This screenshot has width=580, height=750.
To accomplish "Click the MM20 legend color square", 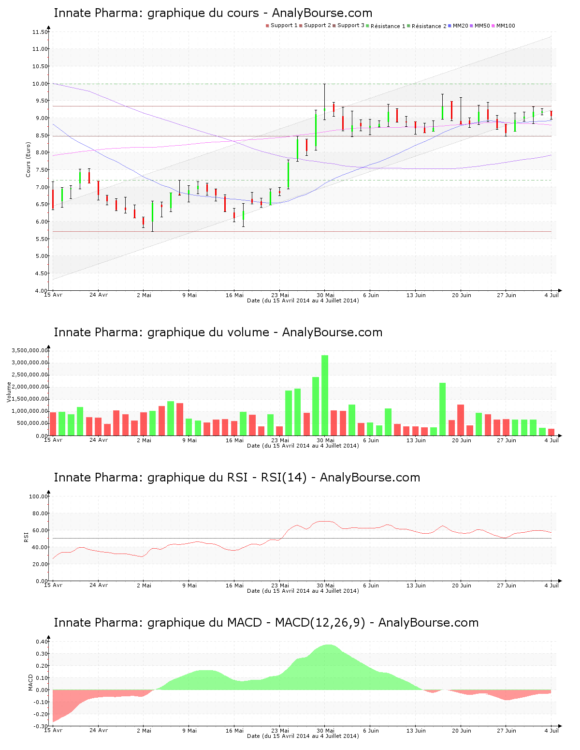I will [450, 26].
